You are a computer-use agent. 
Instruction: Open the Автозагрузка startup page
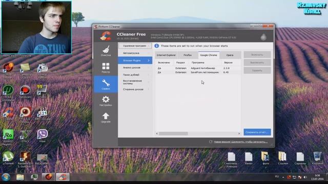pos(135,53)
